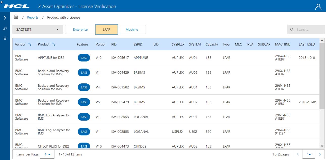Open the Reports breadcrumb link
Screen dimensions: 326x160
pos(33,17)
